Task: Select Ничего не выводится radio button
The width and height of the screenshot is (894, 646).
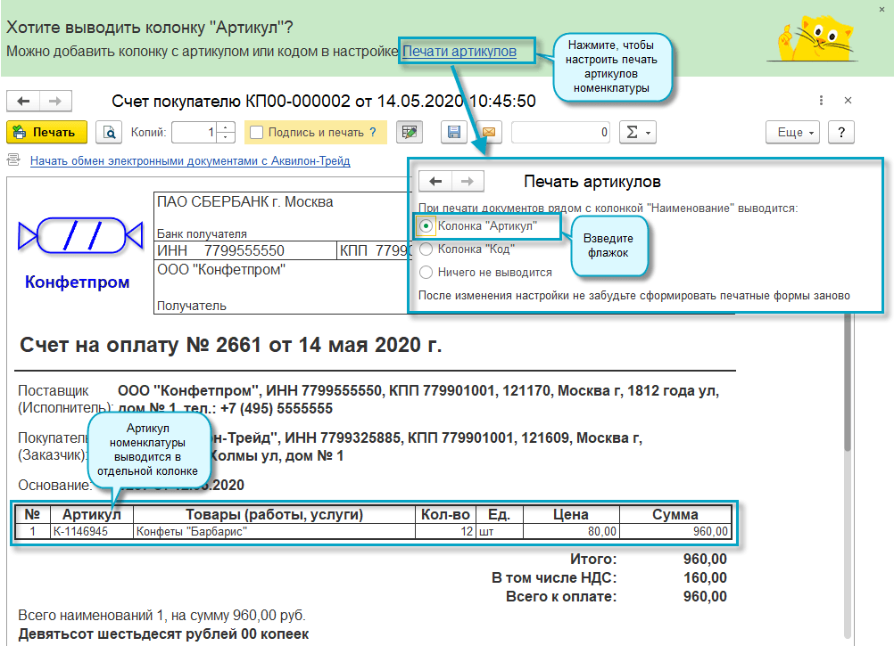Action: (x=426, y=272)
